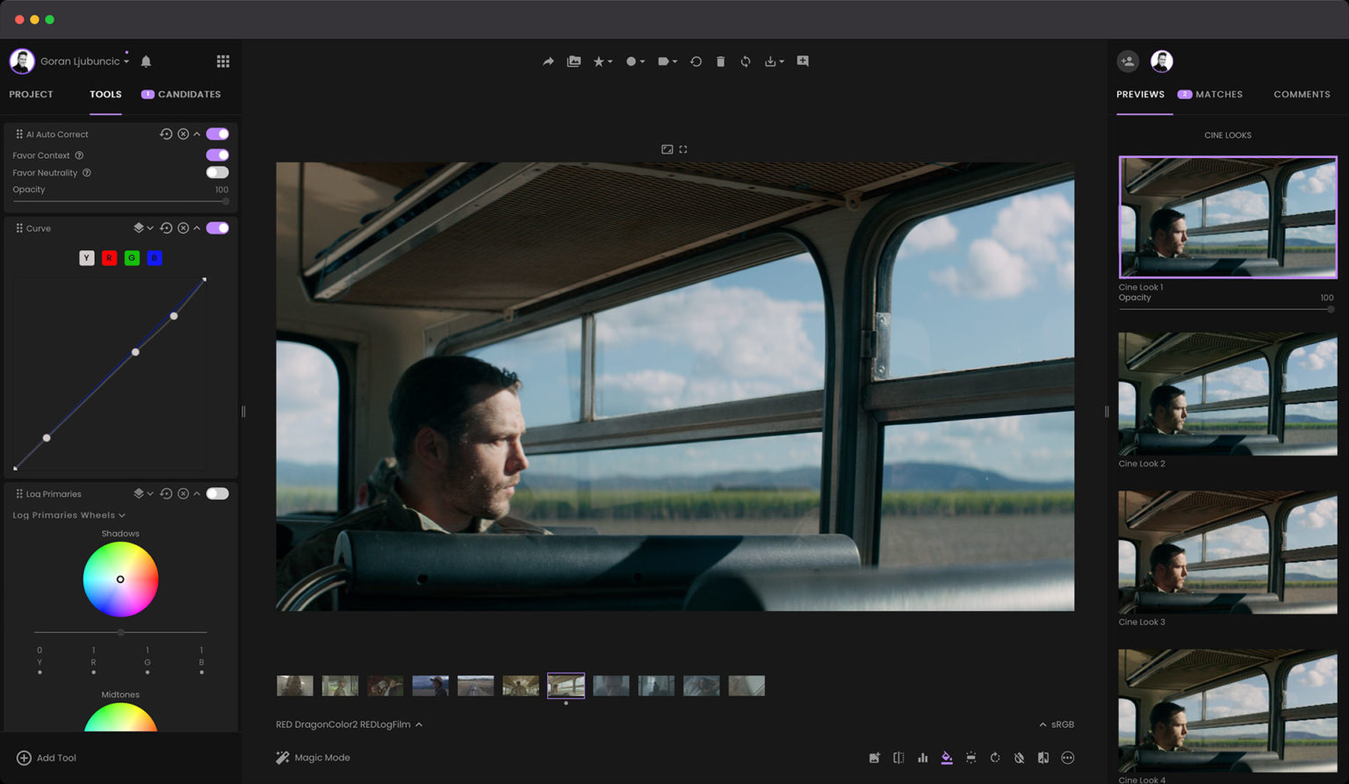This screenshot has height=784, width=1349.
Task: Turn on the Log Primaries toggle
Action: (x=217, y=493)
